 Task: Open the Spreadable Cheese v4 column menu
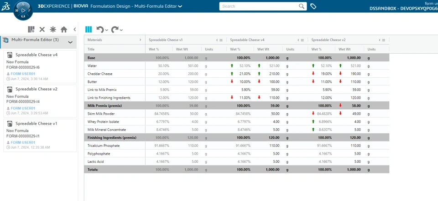302,40
